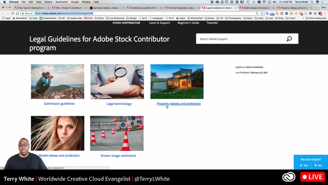Viewport: 328px width, 185px height.
Task: Open the History menu
Action: [x=48, y=2]
